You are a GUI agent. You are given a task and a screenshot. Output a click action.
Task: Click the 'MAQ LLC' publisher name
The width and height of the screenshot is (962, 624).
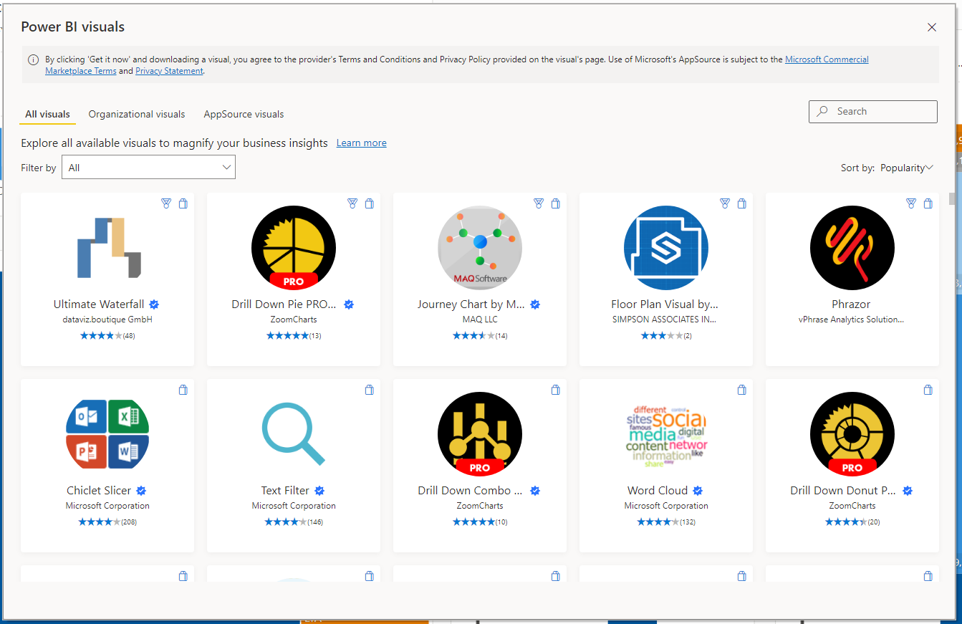pyautogui.click(x=480, y=320)
